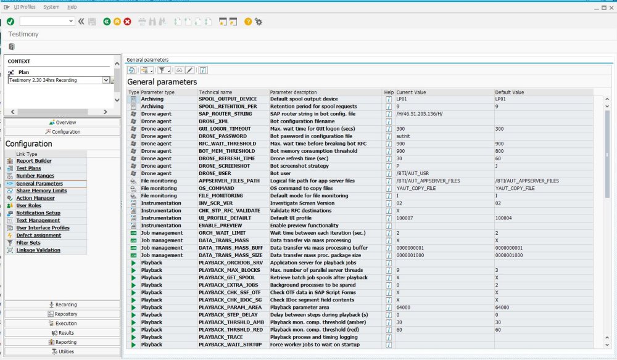Click the documentation icon below Testimony title

11,47
